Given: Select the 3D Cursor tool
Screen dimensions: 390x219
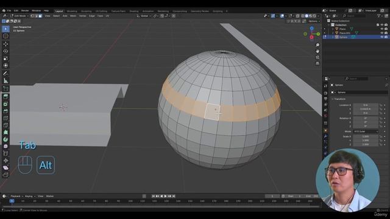Looking at the screenshot, I should [x=5, y=36].
